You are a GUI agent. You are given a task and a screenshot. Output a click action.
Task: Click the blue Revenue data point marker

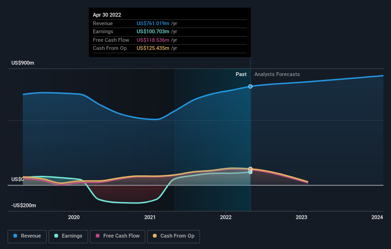pyautogui.click(x=250, y=86)
